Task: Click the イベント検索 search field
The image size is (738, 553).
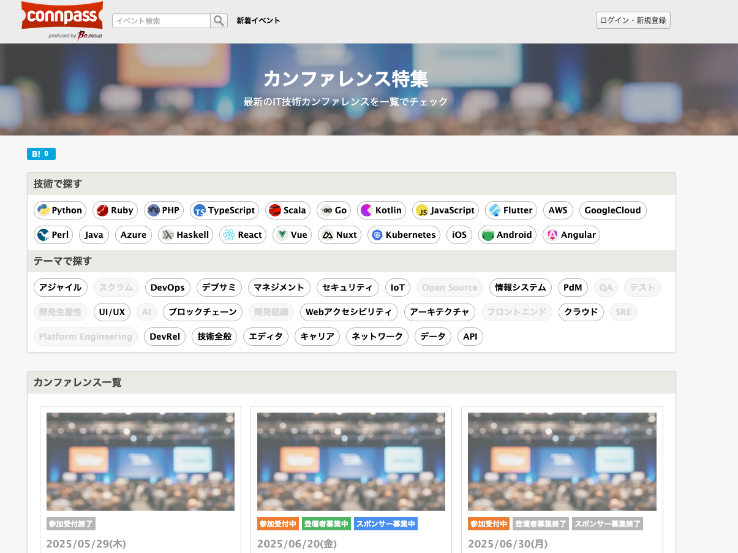Action: (x=160, y=20)
